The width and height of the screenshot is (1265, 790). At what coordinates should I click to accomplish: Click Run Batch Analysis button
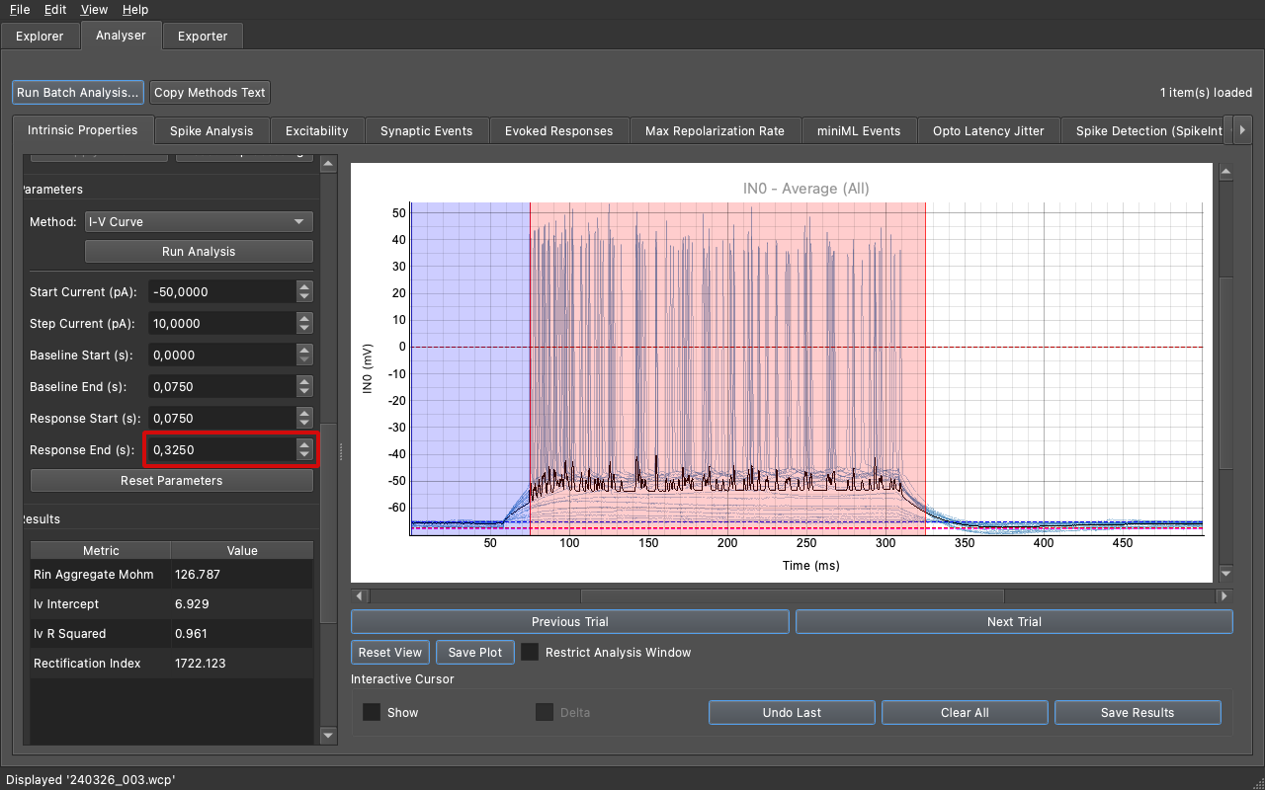tap(78, 93)
